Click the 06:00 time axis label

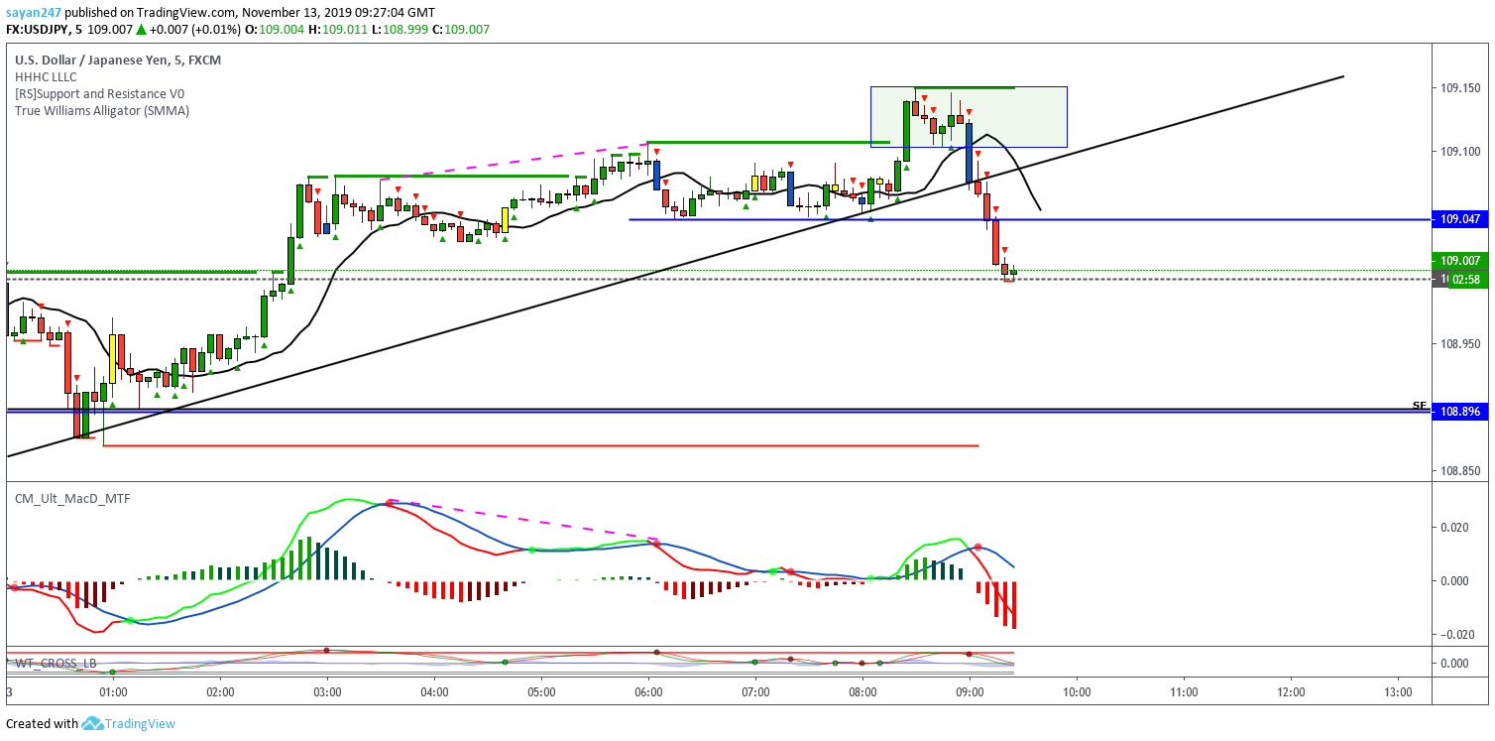648,691
